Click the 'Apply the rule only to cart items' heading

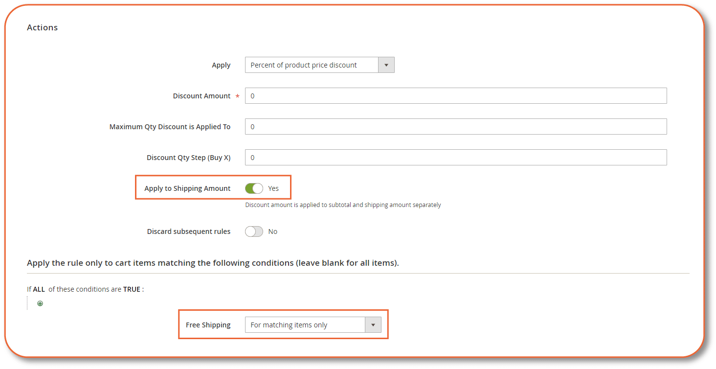[x=213, y=263]
